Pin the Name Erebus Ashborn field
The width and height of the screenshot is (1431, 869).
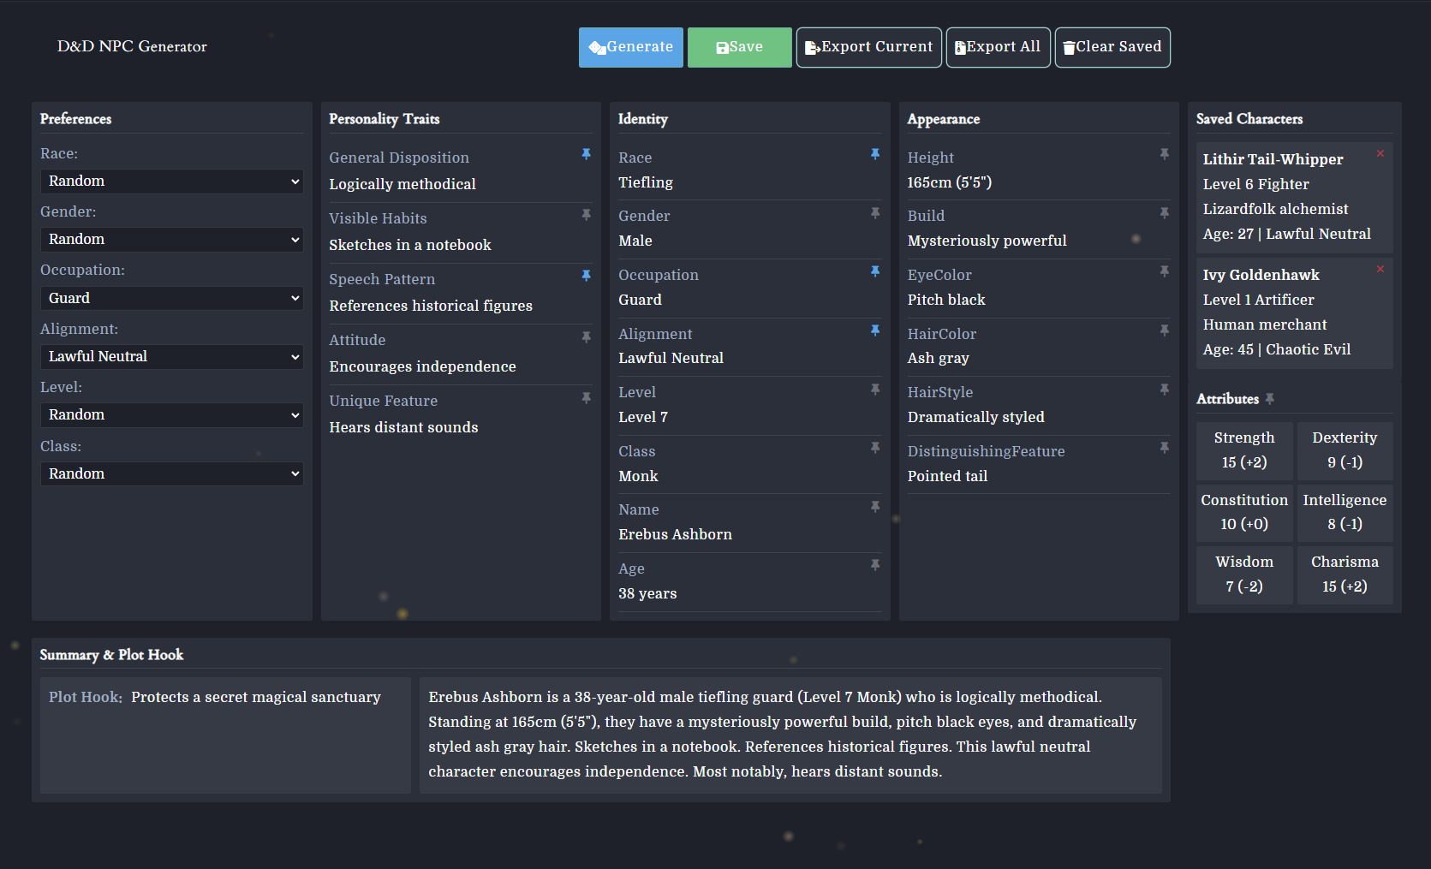point(875,507)
